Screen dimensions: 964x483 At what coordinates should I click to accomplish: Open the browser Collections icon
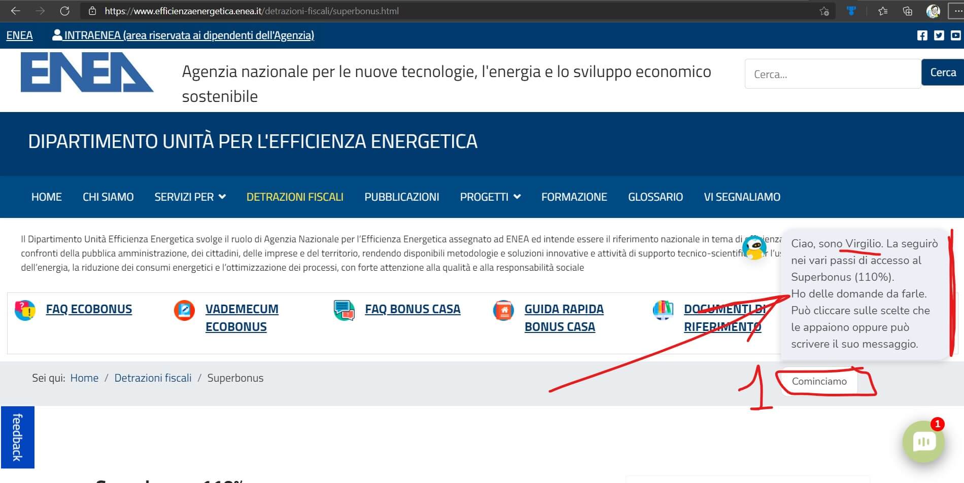[x=908, y=11]
